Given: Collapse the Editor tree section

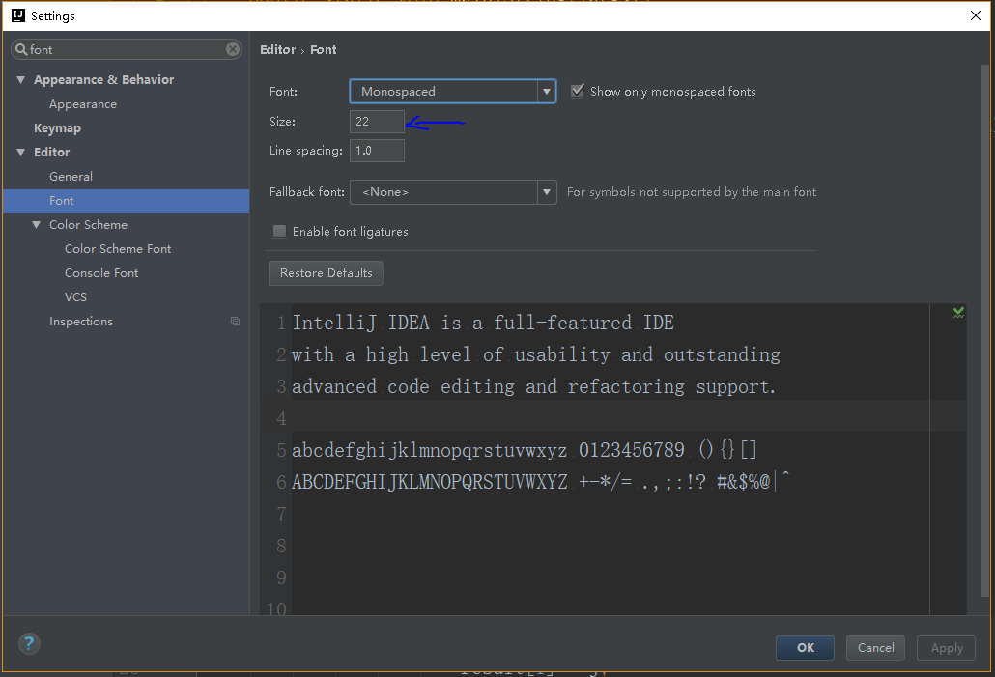Looking at the screenshot, I should (21, 153).
